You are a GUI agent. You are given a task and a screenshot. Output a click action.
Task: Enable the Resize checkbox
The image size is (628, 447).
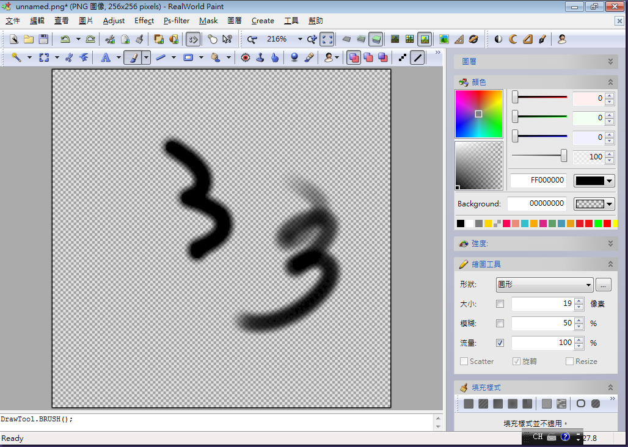pyautogui.click(x=569, y=362)
